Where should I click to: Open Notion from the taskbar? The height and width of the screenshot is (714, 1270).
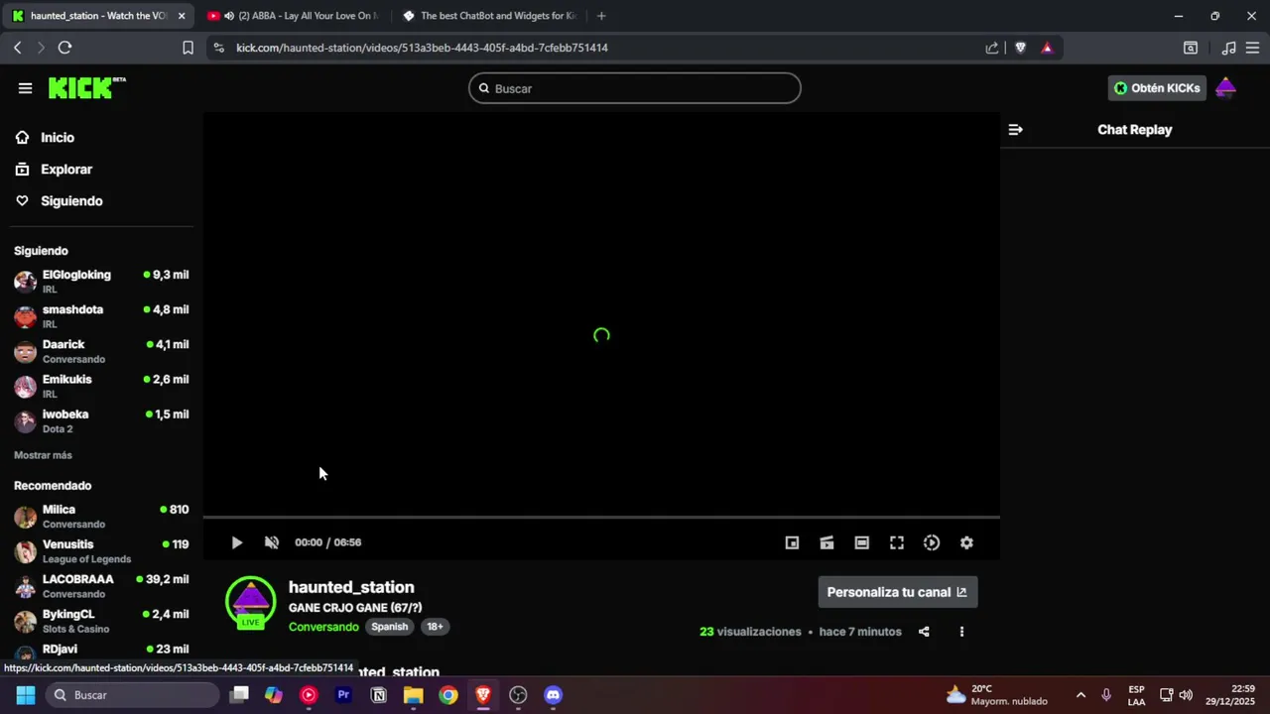pyautogui.click(x=378, y=695)
